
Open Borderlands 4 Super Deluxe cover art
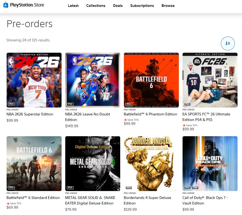151,164
